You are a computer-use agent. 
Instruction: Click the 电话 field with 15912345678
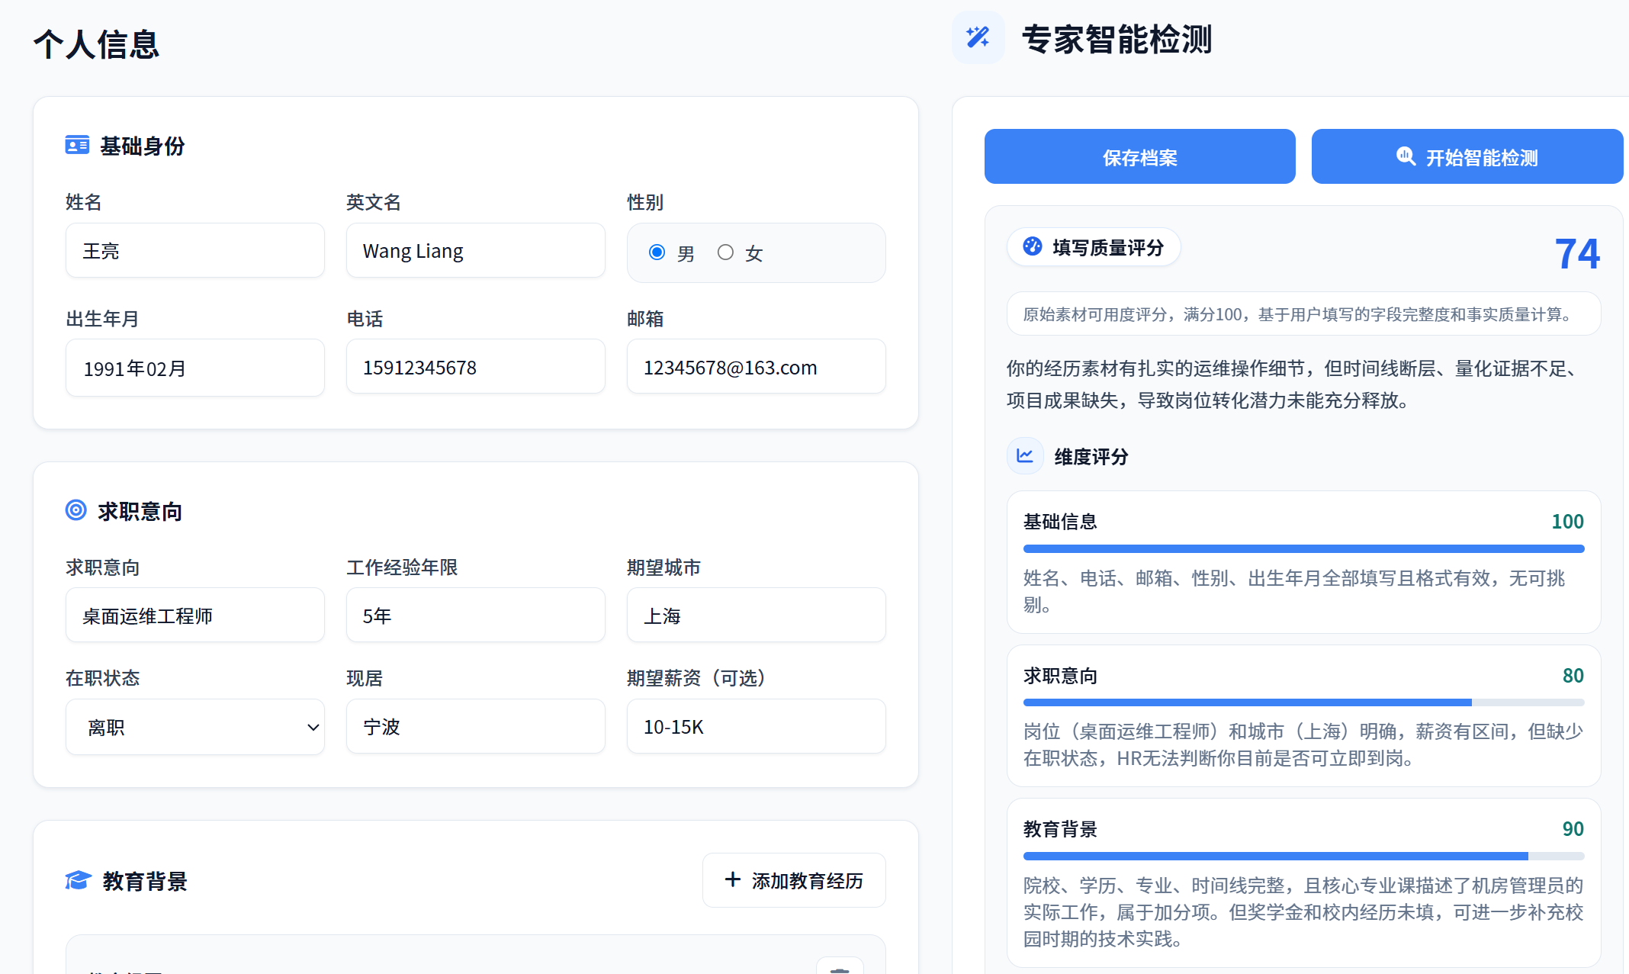point(476,367)
